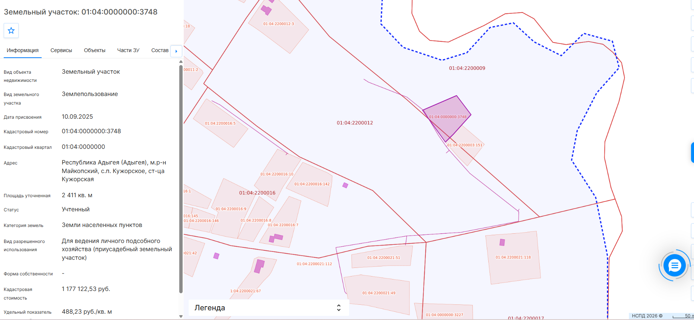Open the chat support bubble

click(674, 266)
